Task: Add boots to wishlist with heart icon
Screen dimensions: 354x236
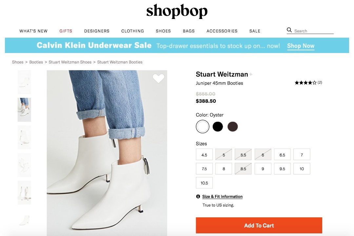Action: click(x=158, y=79)
